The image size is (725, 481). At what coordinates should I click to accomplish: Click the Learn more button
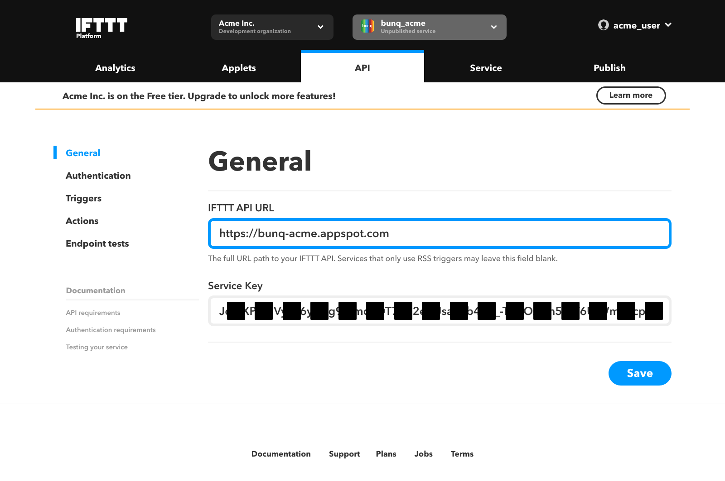(631, 95)
